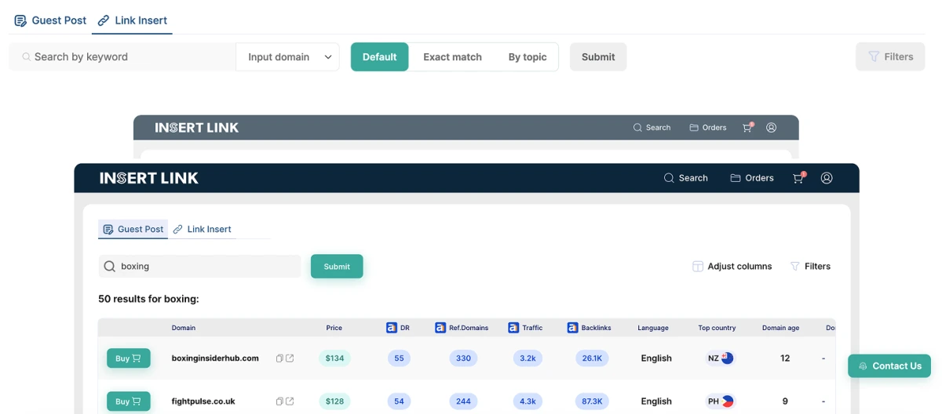Open Adjust columns options
The image size is (942, 414).
tap(732, 267)
